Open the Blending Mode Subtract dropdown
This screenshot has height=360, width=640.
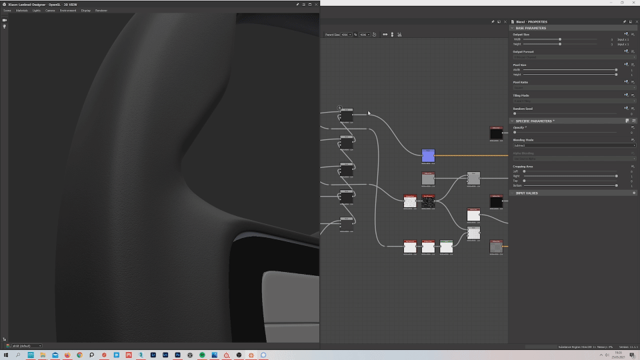pyautogui.click(x=574, y=145)
